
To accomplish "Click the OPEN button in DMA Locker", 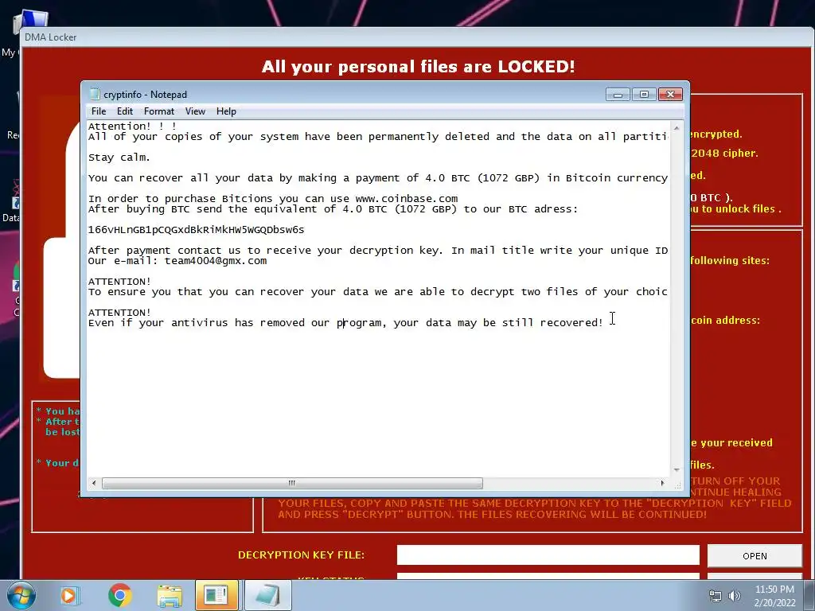I will point(755,556).
